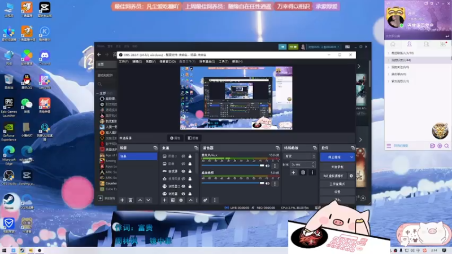Open the three-dot menu for 麦克风/Aux
Screen dimensions: 452x254
[275, 166]
